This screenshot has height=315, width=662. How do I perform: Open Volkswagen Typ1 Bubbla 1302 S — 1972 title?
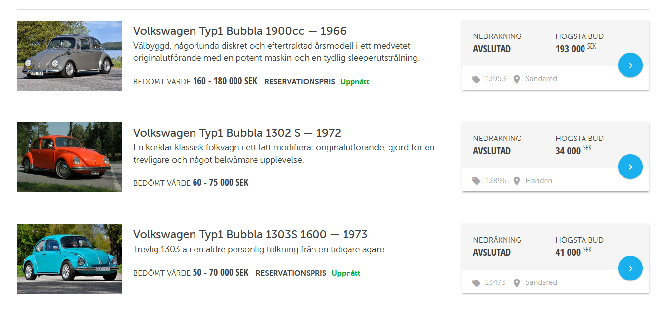pos(237,133)
